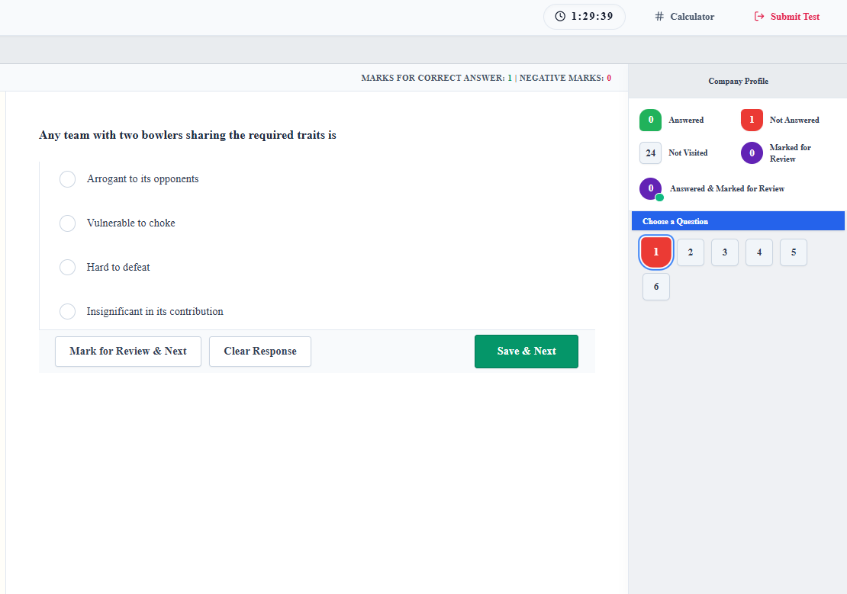Pick 'Hard to defeat' radio option
The image size is (847, 594).
point(67,268)
